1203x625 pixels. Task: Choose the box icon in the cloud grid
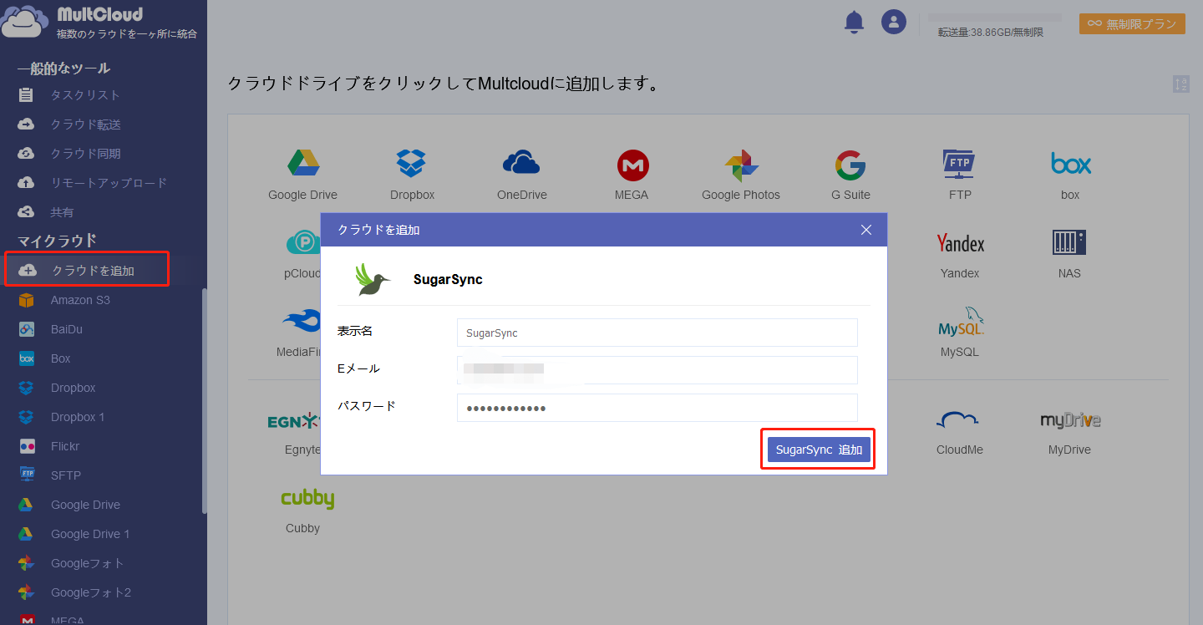coord(1070,164)
